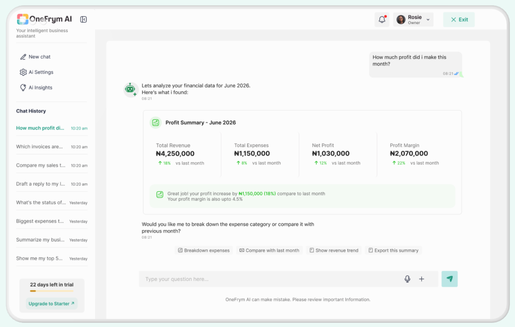The width and height of the screenshot is (515, 327).
Task: Click the trial days progress bar
Action: point(52,291)
